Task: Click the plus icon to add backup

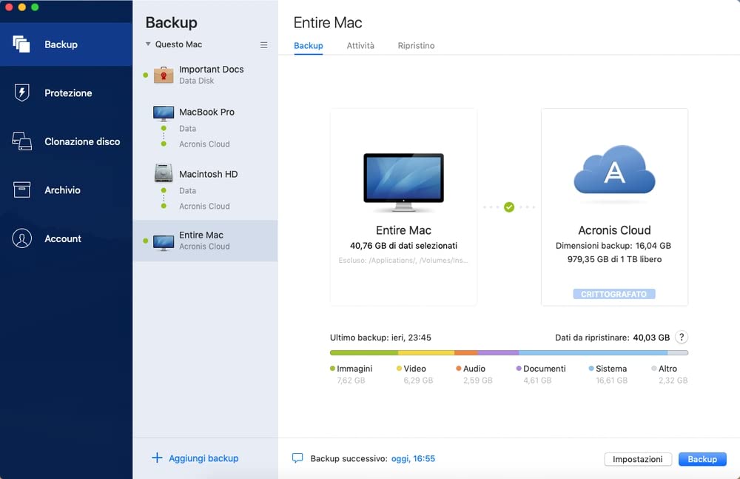Action: 157,458
